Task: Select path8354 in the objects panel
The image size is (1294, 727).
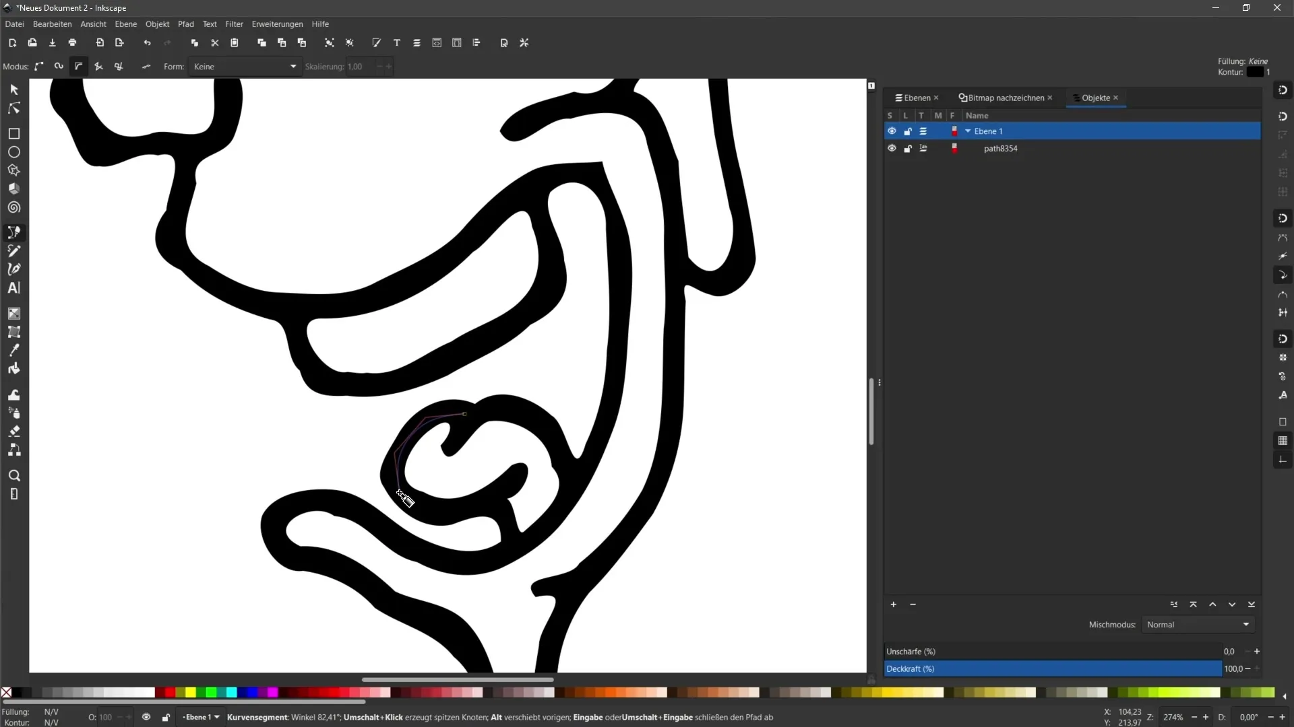Action: pyautogui.click(x=1002, y=148)
